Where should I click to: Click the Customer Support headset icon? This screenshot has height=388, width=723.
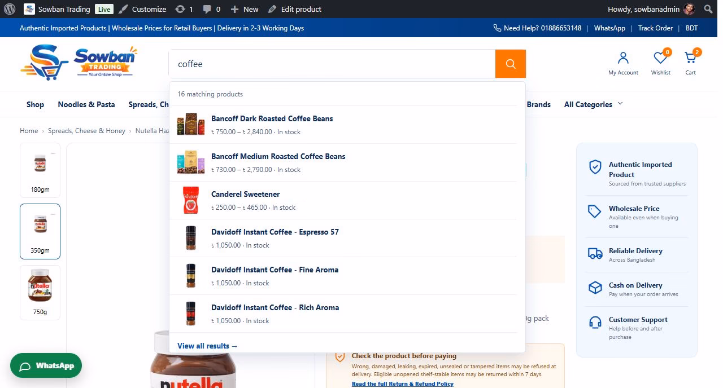point(595,323)
